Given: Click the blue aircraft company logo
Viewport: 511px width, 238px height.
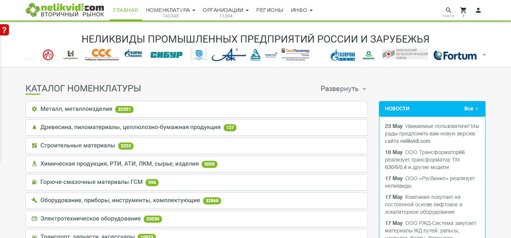Looking at the screenshot, I should 229,55.
